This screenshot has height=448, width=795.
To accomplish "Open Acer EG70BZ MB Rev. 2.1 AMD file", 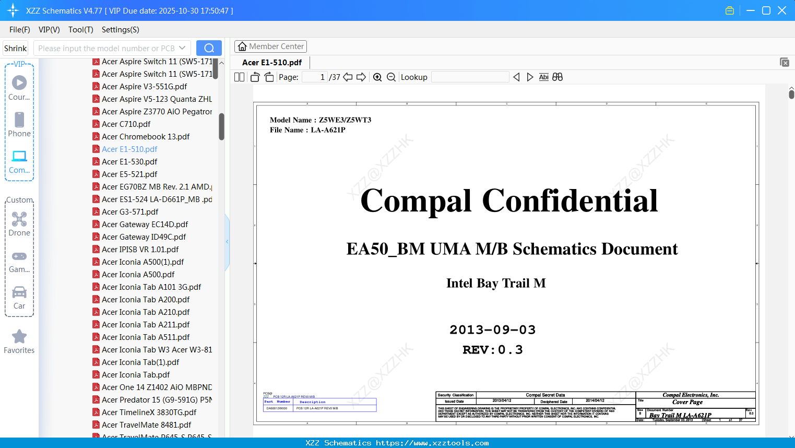I will tap(152, 187).
